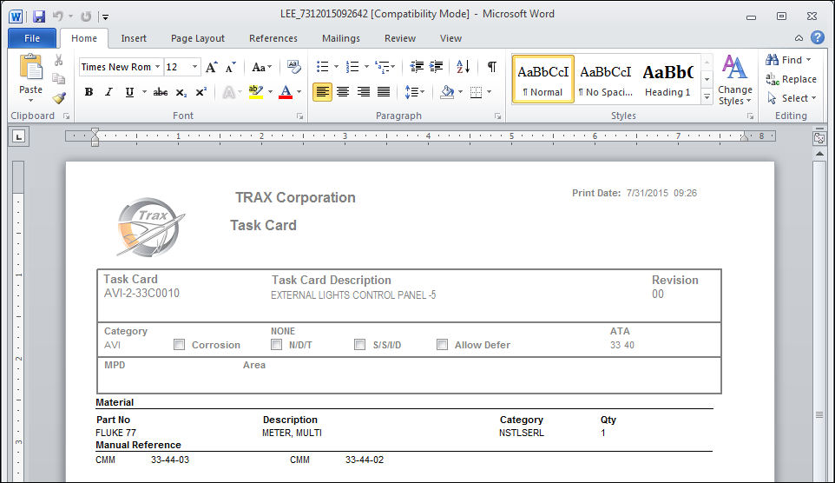
Task: Click the Clear Formatting icon
Action: [293, 67]
